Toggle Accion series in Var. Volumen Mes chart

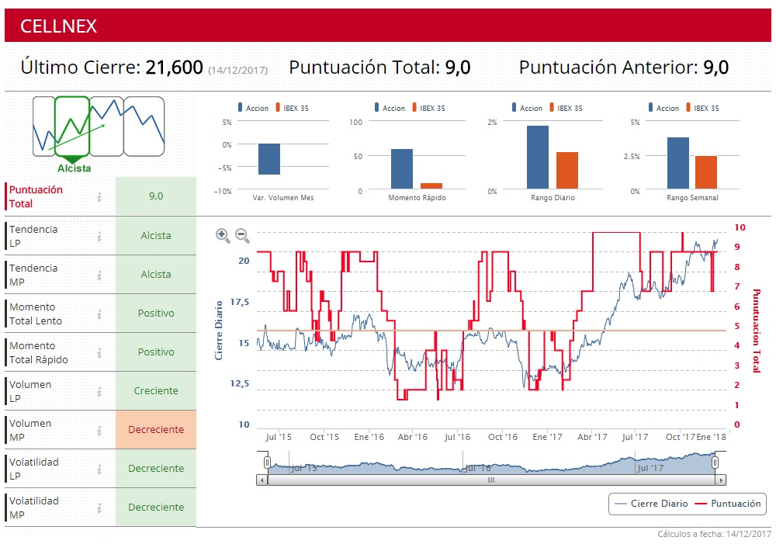[253, 108]
